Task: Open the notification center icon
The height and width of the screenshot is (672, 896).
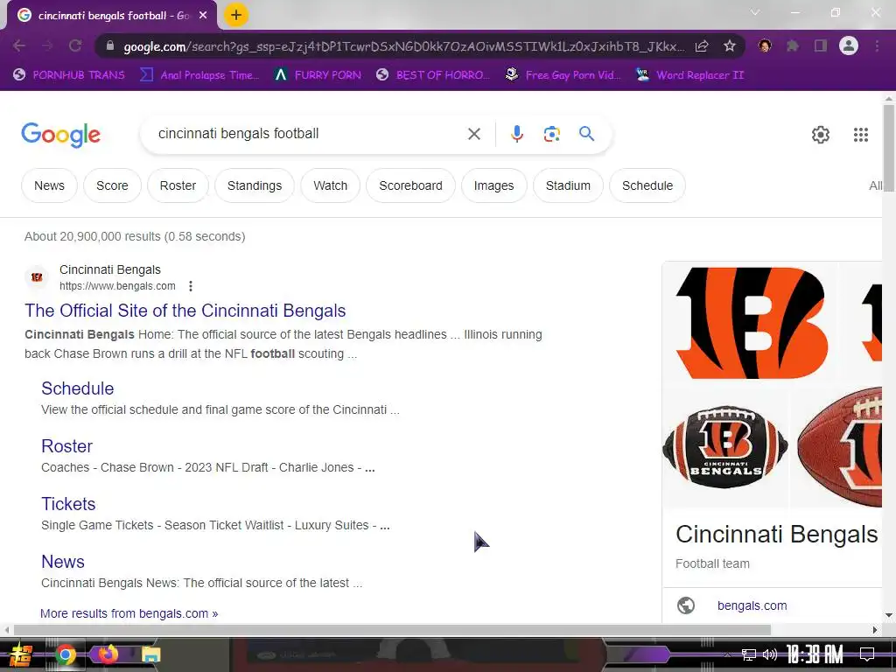Action: pos(867,654)
